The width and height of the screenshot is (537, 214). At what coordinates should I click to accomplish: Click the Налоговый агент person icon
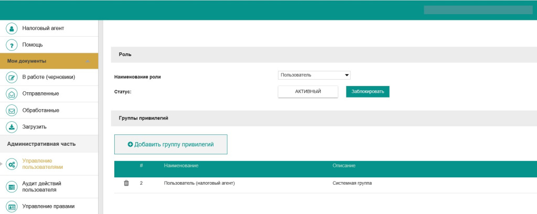coord(12,28)
